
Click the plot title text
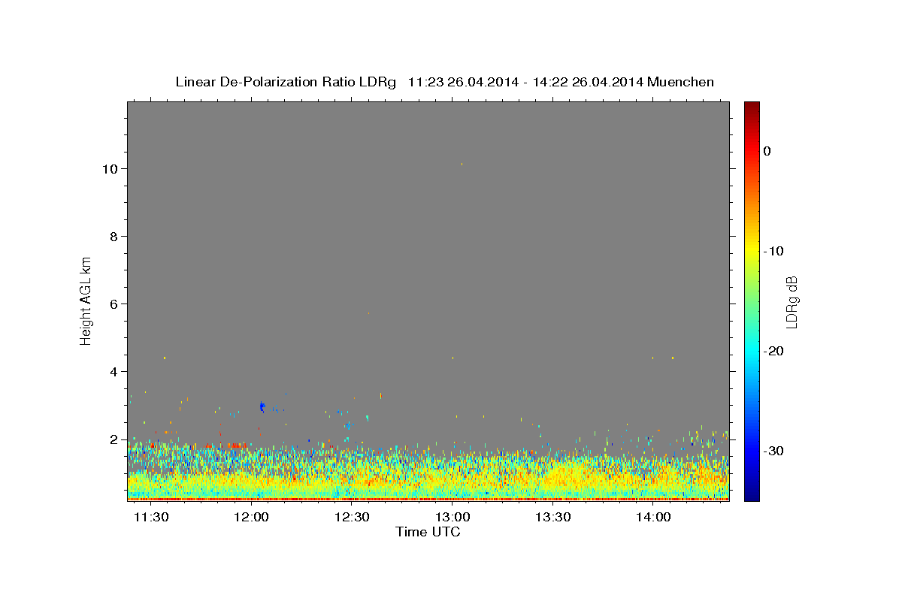444,82
